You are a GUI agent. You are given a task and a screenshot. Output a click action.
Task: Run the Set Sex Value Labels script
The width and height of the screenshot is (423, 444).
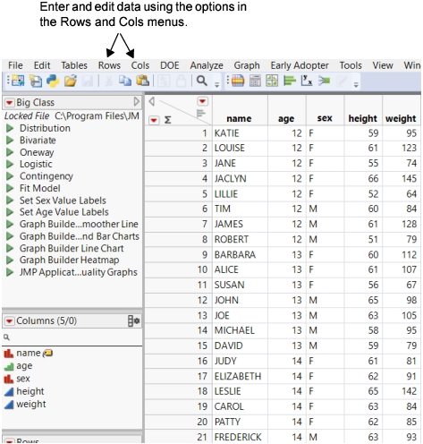pyautogui.click(x=10, y=201)
